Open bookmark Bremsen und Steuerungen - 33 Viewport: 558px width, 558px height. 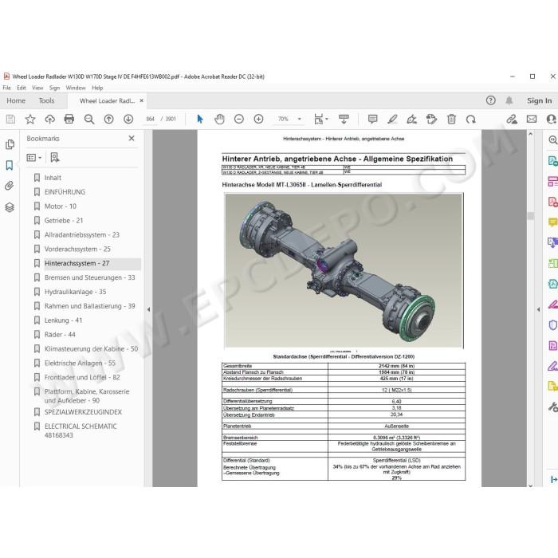(89, 277)
